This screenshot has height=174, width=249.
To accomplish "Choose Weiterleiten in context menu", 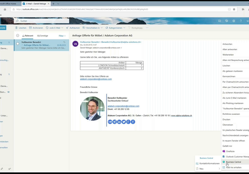I will (228, 55).
